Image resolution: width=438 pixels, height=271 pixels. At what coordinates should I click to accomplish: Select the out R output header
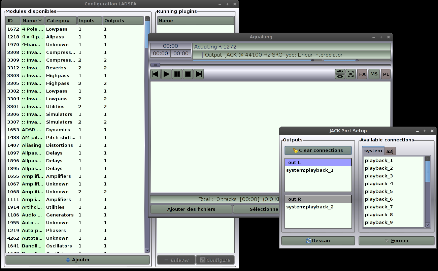click(318, 199)
